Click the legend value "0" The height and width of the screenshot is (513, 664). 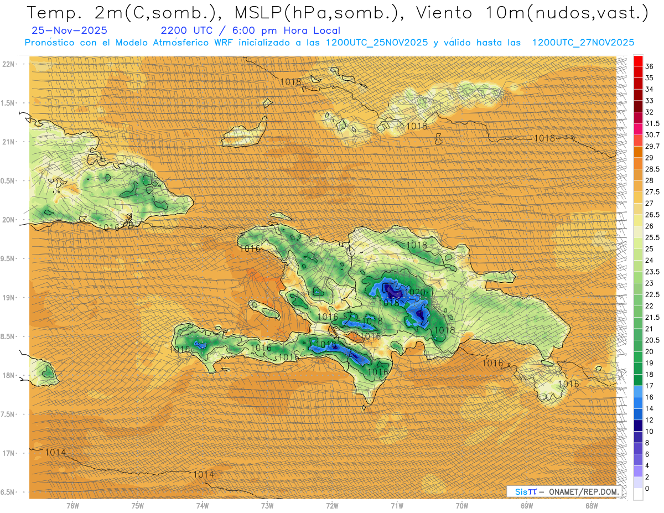(x=647, y=489)
